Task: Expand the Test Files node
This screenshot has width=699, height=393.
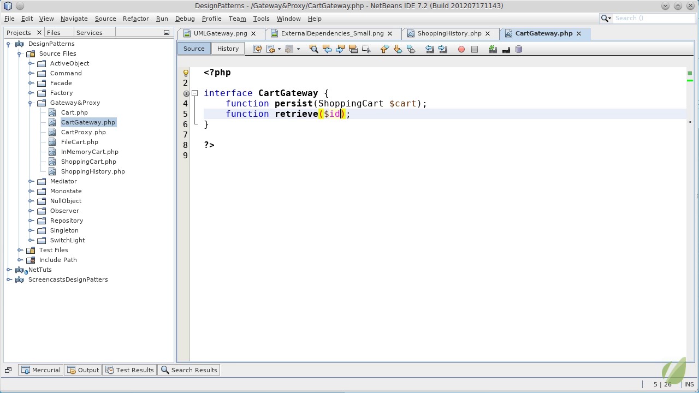Action: coord(20,250)
